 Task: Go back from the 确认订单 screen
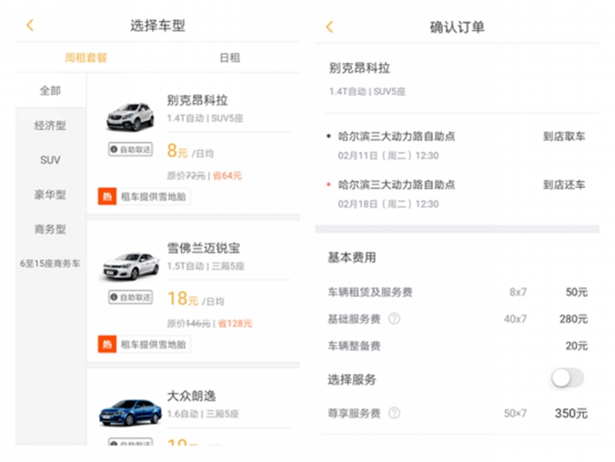pos(329,27)
